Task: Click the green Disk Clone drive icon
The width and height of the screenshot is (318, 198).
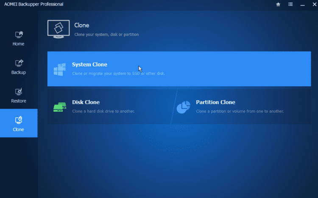Action: (x=60, y=107)
